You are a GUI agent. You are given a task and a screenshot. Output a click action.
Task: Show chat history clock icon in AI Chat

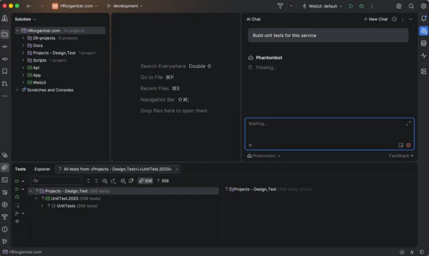click(394, 19)
